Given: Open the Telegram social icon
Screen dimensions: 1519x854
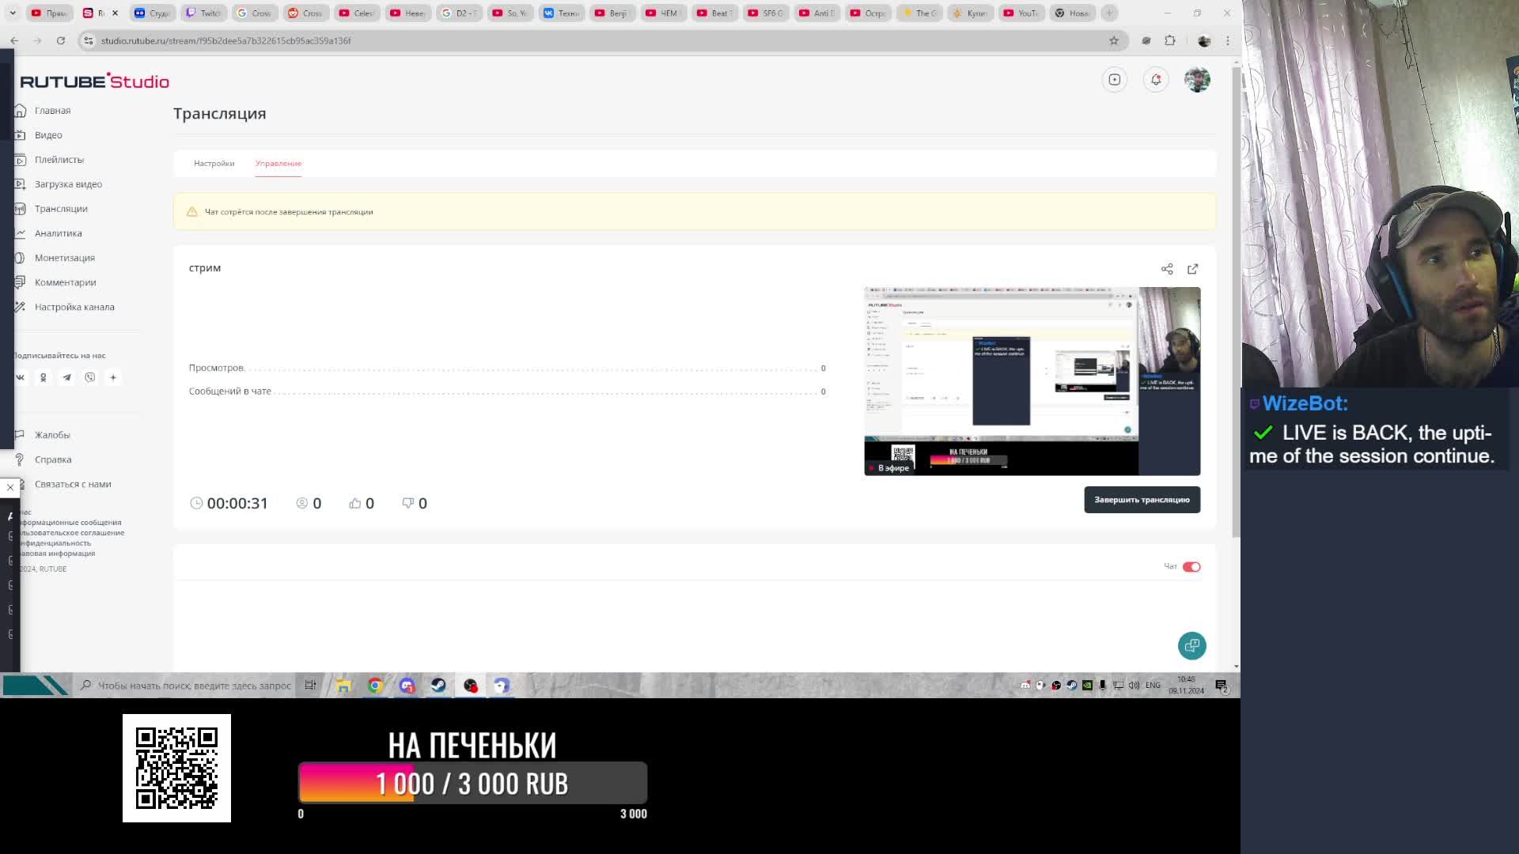Looking at the screenshot, I should [66, 377].
